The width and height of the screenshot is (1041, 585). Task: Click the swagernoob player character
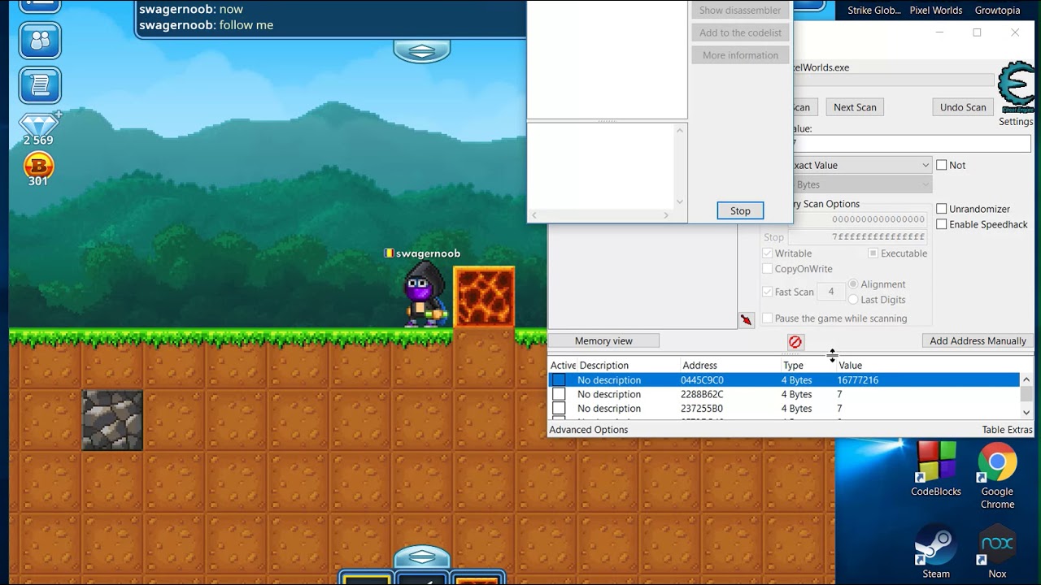425,295
